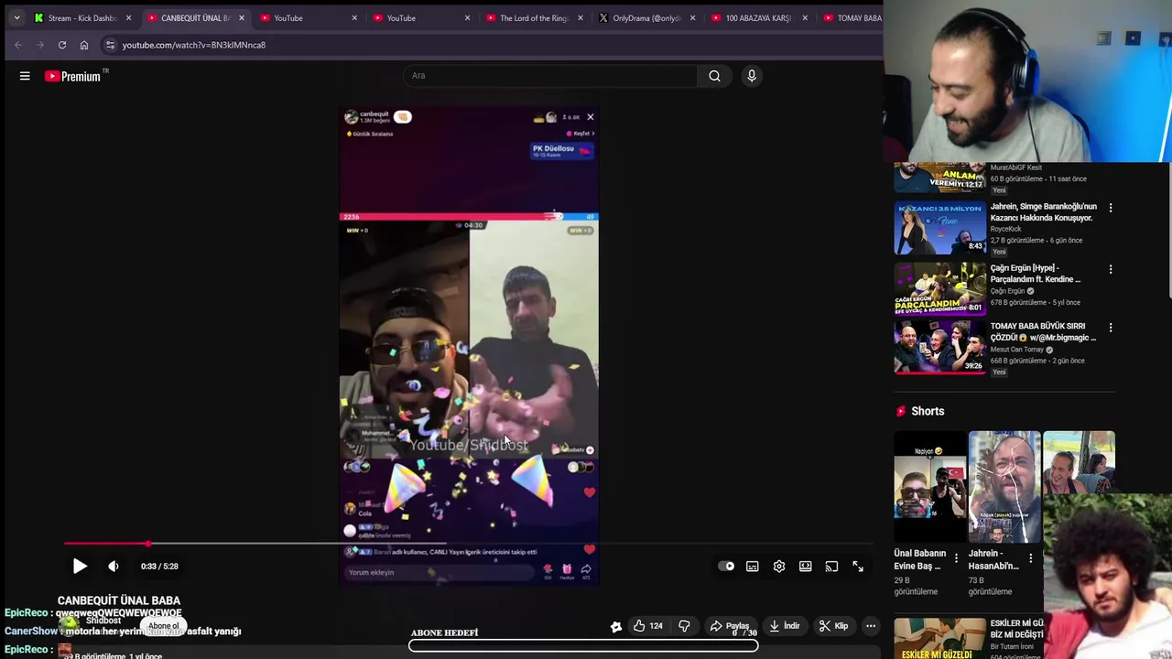Click the Paylaş share button
The height and width of the screenshot is (659, 1172).
point(729,626)
